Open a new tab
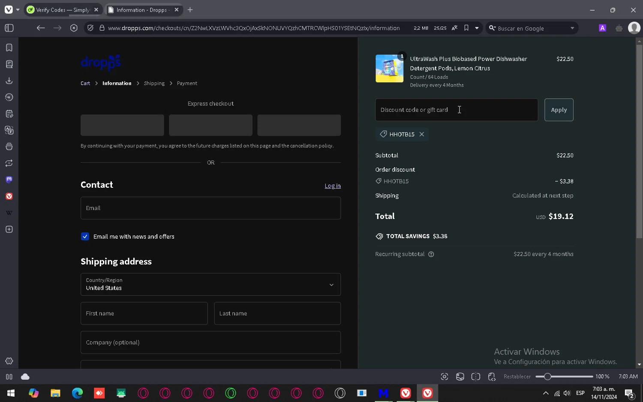Screen dimensions: 643x402 190,10
